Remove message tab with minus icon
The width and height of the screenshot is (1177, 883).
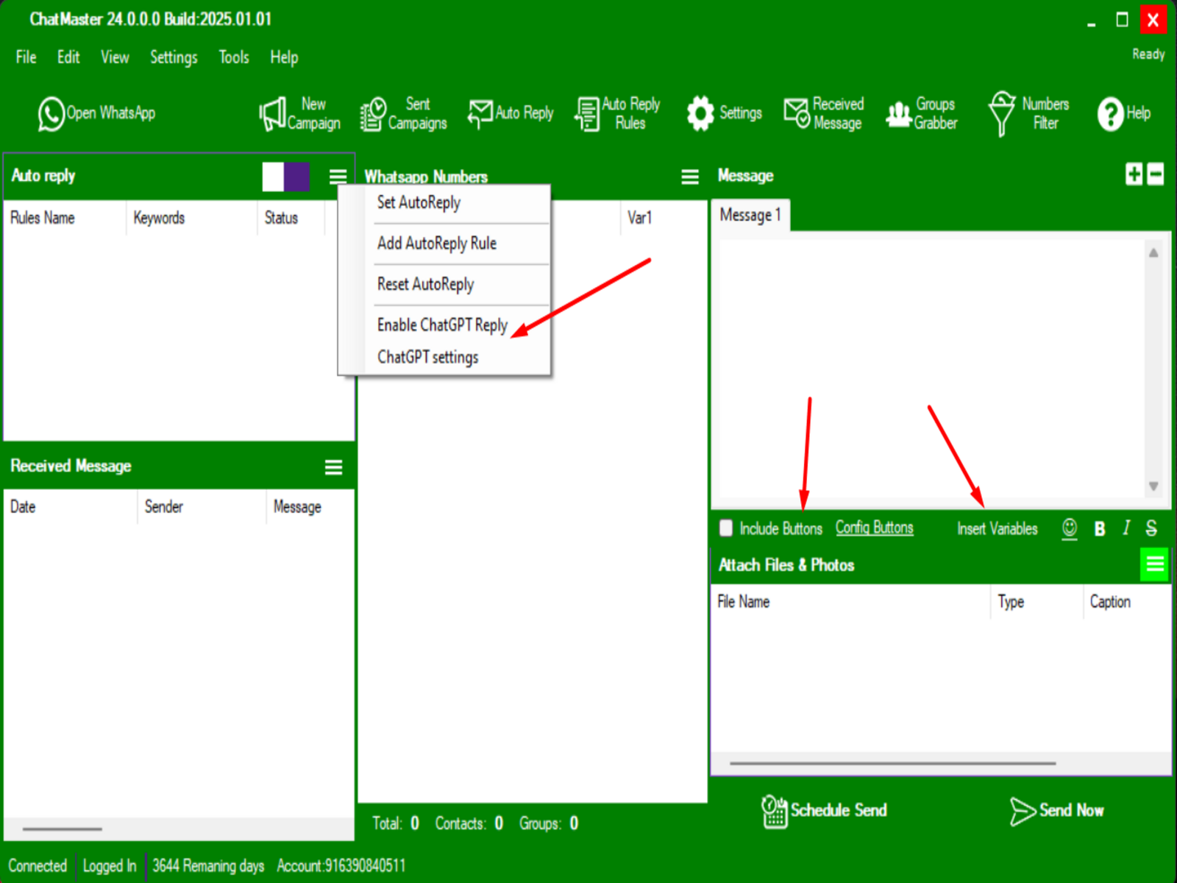(1156, 174)
